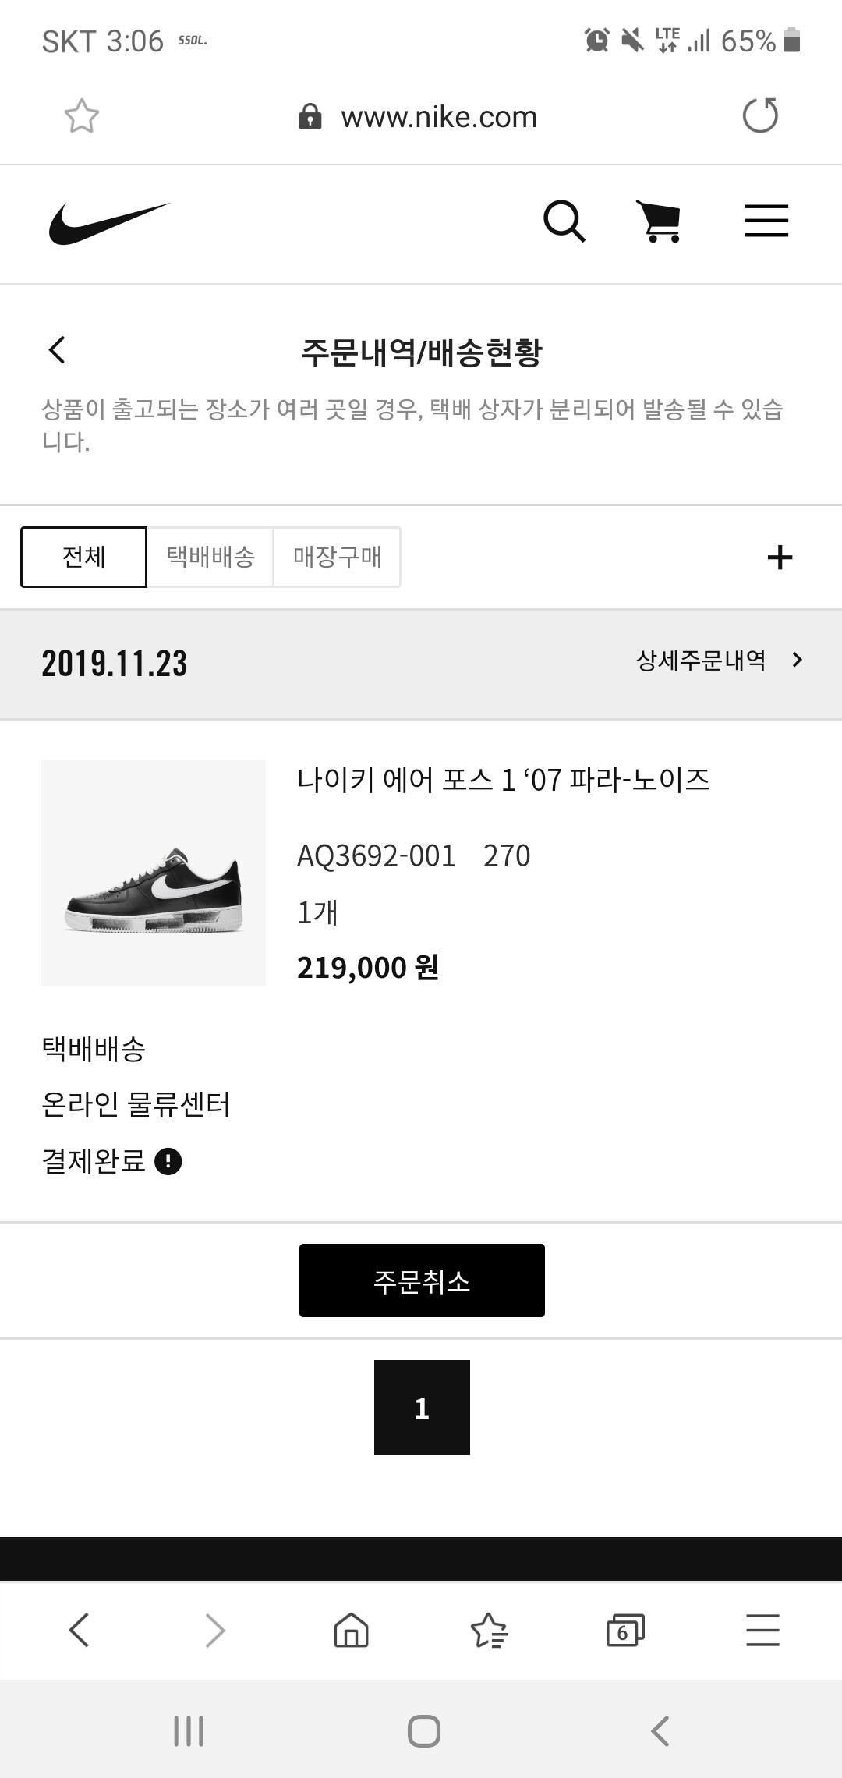This screenshot has width=842, height=1778.
Task: Open browser home button
Action: [x=351, y=1630]
